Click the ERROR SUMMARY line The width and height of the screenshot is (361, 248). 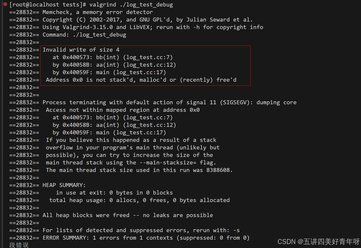(146, 238)
